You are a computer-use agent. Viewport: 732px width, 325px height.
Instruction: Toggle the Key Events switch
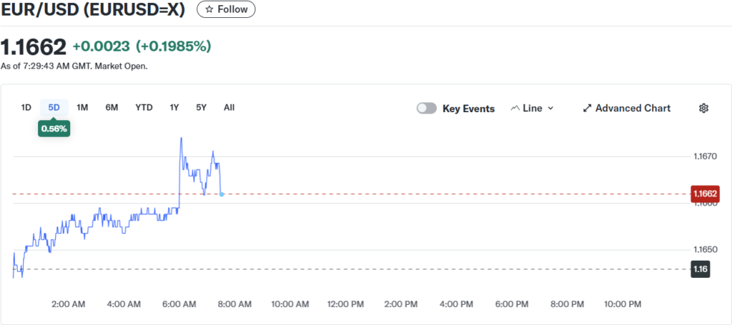[427, 108]
